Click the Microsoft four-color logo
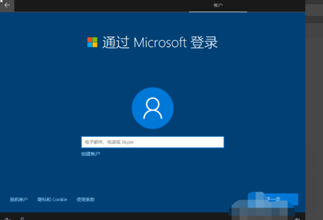 [x=92, y=42]
